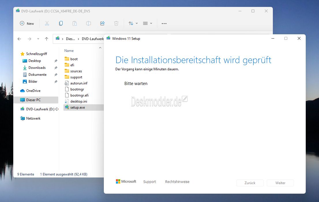Unpin Dokumente using its pin icon
319x202 pixels.
(56, 75)
